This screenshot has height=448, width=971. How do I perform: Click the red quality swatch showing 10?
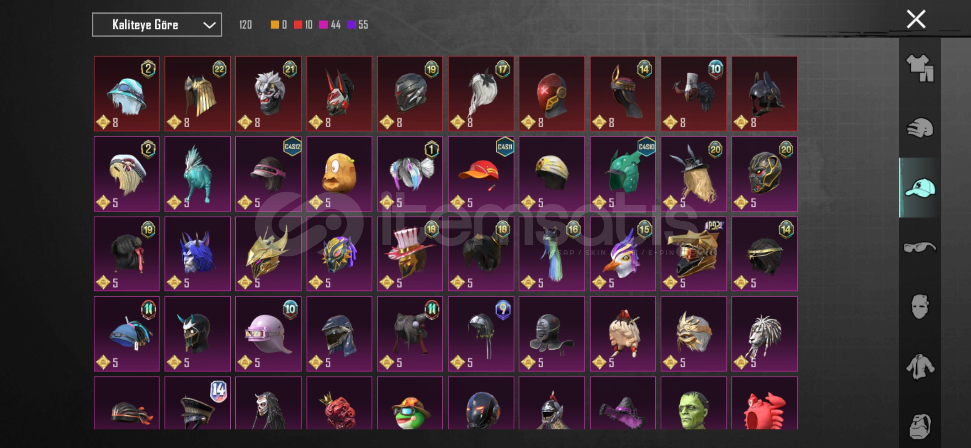[298, 25]
